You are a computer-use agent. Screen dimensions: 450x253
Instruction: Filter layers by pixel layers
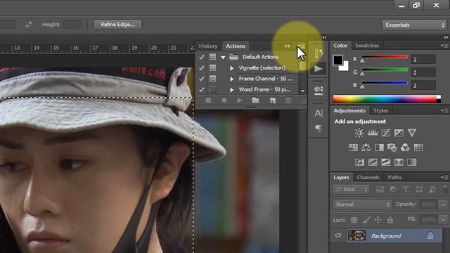(x=380, y=189)
